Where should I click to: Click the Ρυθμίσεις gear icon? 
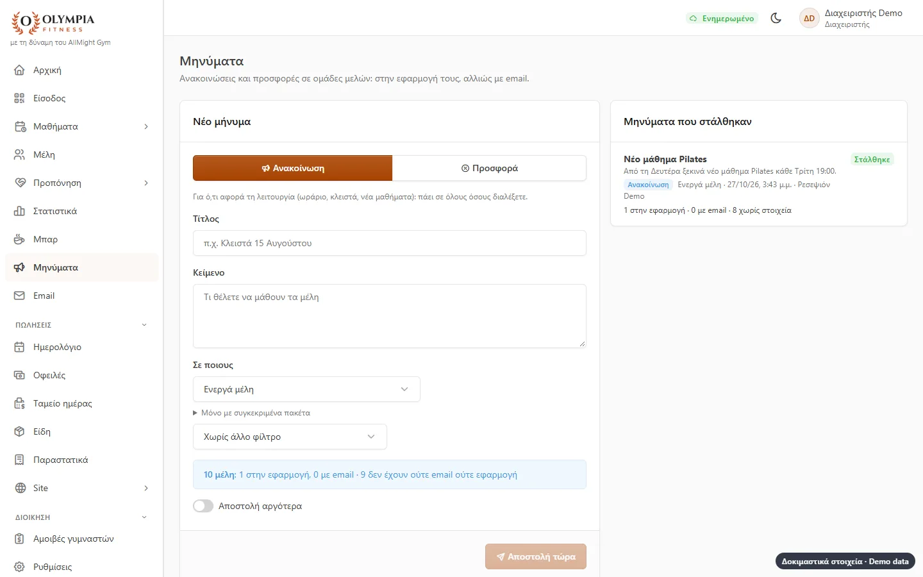[x=19, y=567]
